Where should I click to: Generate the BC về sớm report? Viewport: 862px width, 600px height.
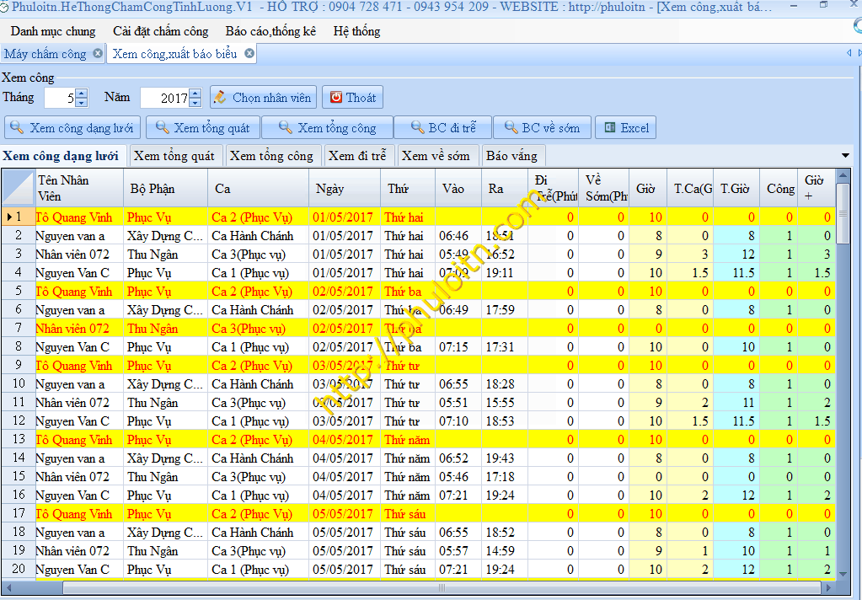[x=542, y=127]
